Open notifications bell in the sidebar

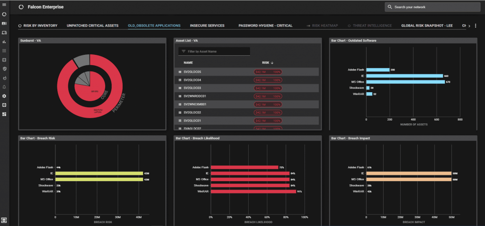[4, 87]
